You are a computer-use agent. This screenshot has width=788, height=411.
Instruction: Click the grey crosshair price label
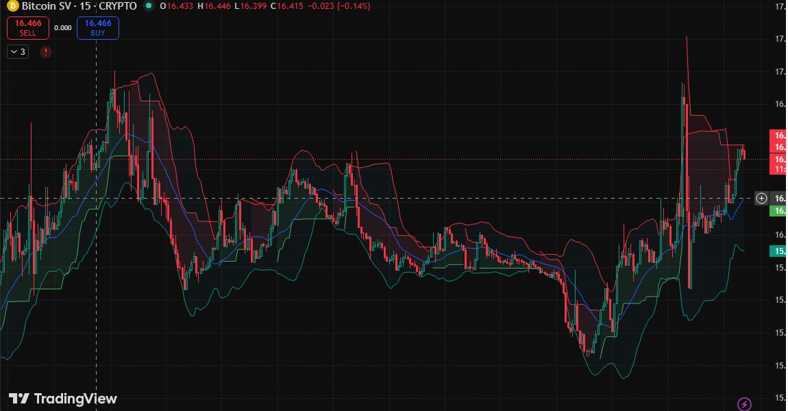[778, 199]
